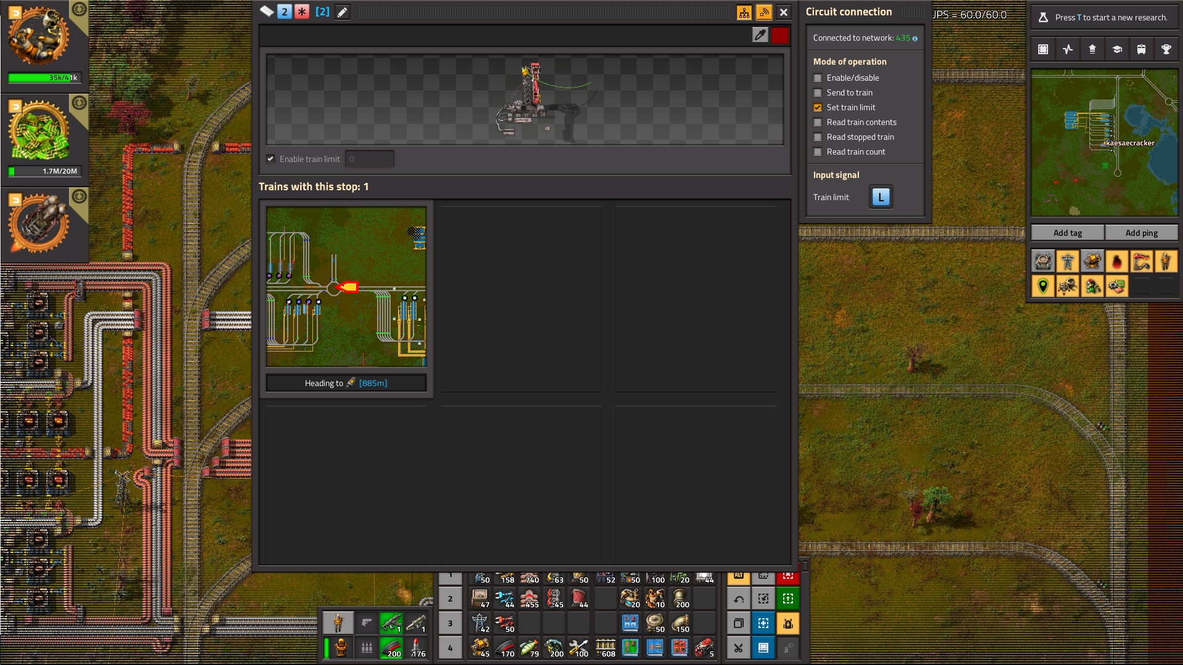Click the Add ping button
This screenshot has height=665, width=1183.
click(1142, 233)
